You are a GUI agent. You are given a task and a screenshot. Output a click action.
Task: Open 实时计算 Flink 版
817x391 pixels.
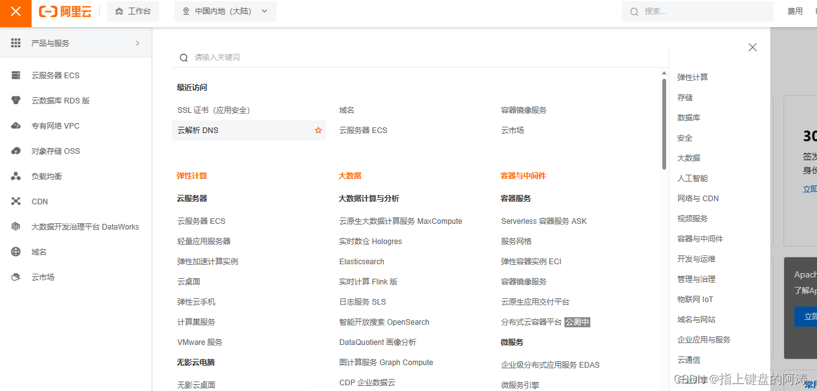(369, 282)
